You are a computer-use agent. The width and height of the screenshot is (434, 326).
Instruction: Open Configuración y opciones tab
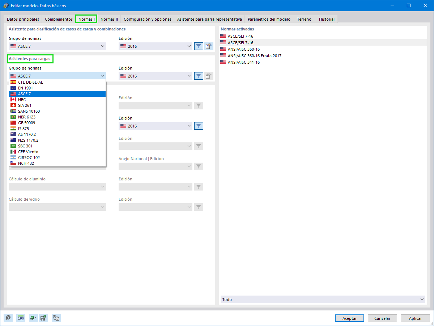pyautogui.click(x=148, y=19)
